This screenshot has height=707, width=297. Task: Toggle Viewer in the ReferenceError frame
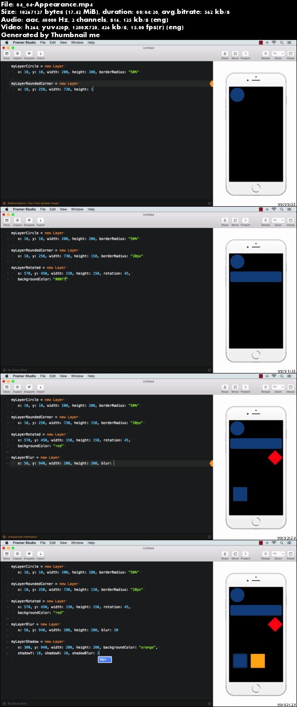pyautogui.click(x=291, y=55)
